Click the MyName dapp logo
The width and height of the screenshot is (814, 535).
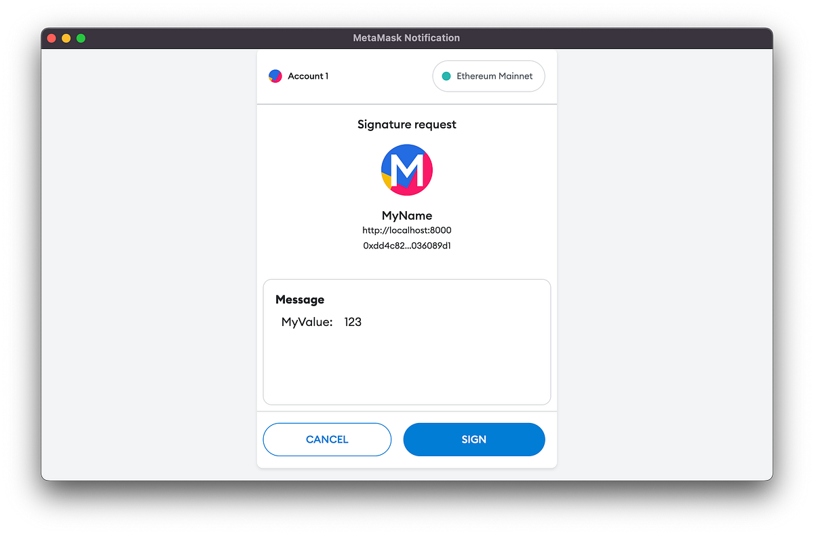[x=406, y=169]
